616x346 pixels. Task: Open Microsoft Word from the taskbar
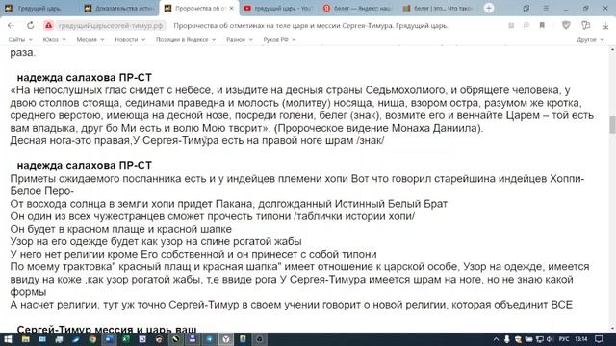(110, 339)
